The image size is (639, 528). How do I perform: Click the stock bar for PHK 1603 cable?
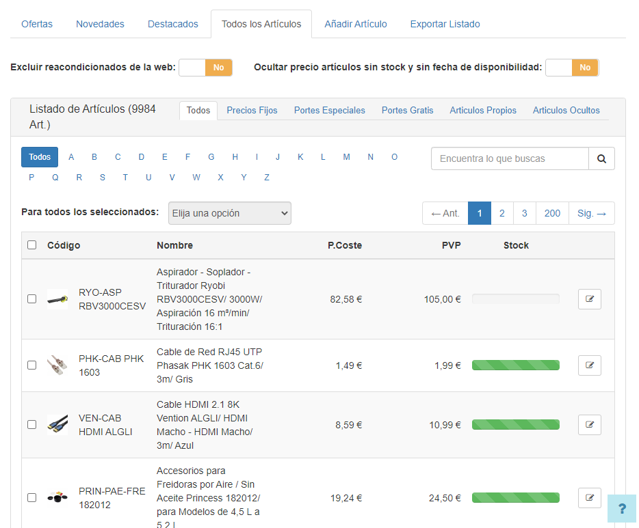[516, 365]
